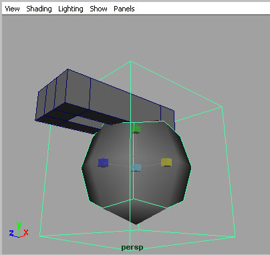Screen dimensions: 270x255
Task: Click the cyan center uniform scale handle
Action: tap(136, 168)
